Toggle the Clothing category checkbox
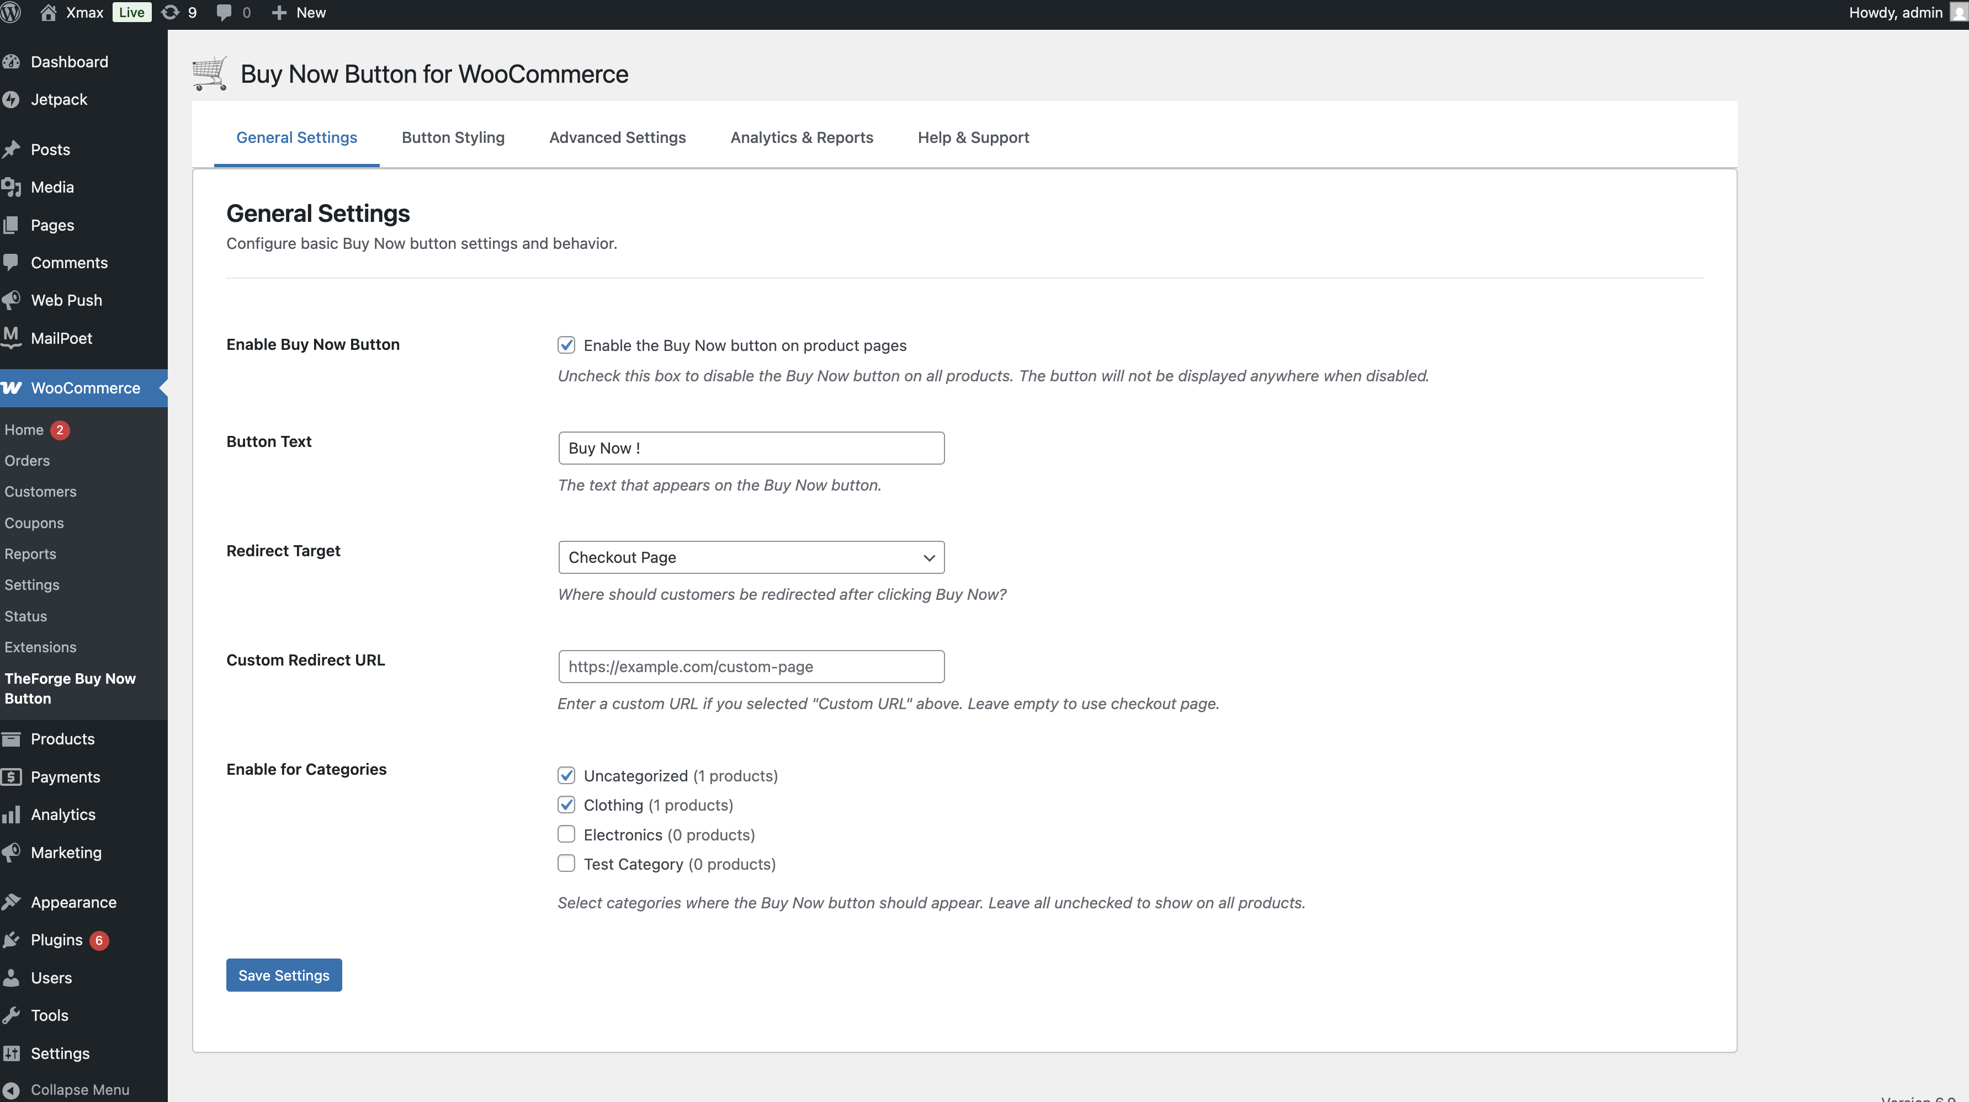Image resolution: width=1969 pixels, height=1102 pixels. (566, 805)
